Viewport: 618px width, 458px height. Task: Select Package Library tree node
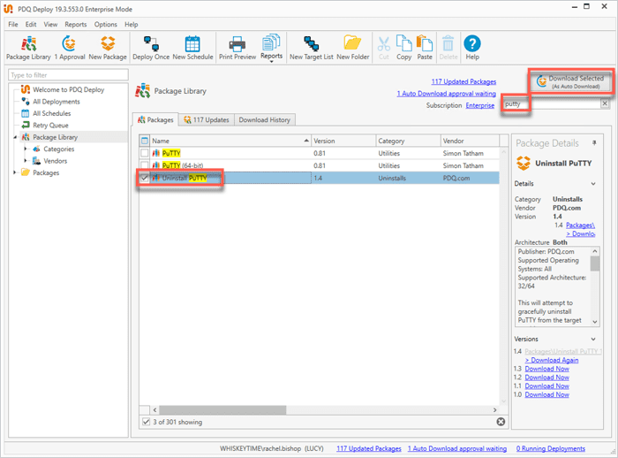[x=55, y=137]
